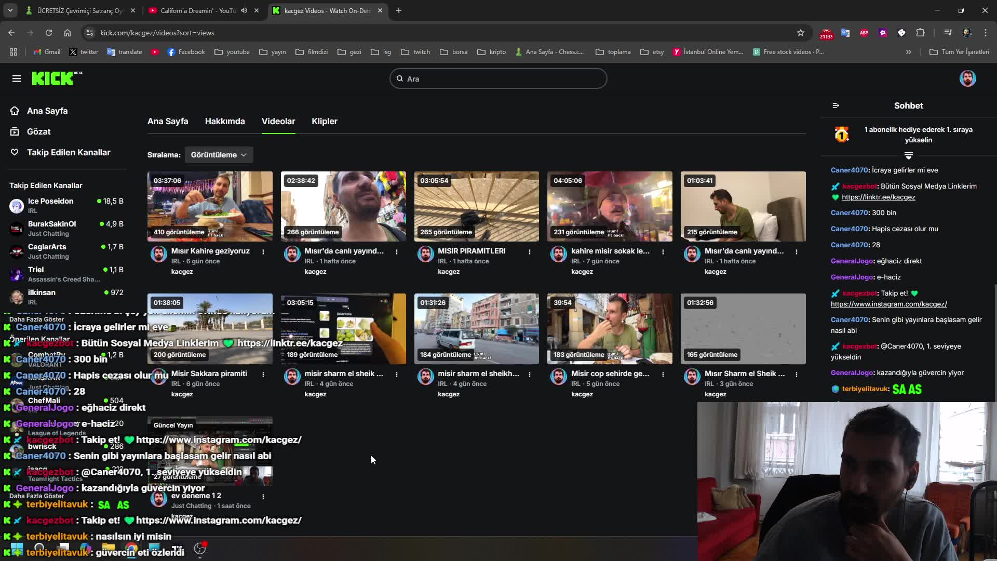Open Chrome from the taskbar
This screenshot has width=997, height=561.
pyautogui.click(x=131, y=549)
